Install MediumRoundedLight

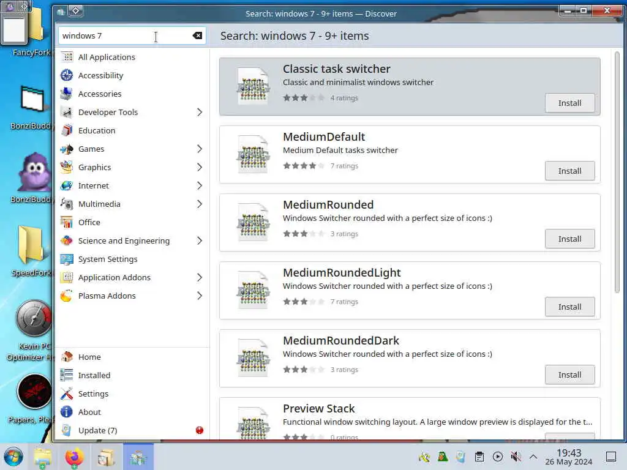point(569,307)
